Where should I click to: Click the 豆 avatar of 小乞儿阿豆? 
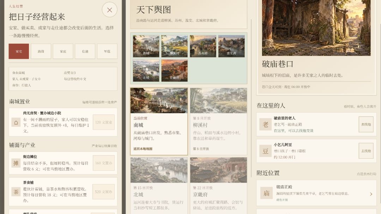click(265, 151)
